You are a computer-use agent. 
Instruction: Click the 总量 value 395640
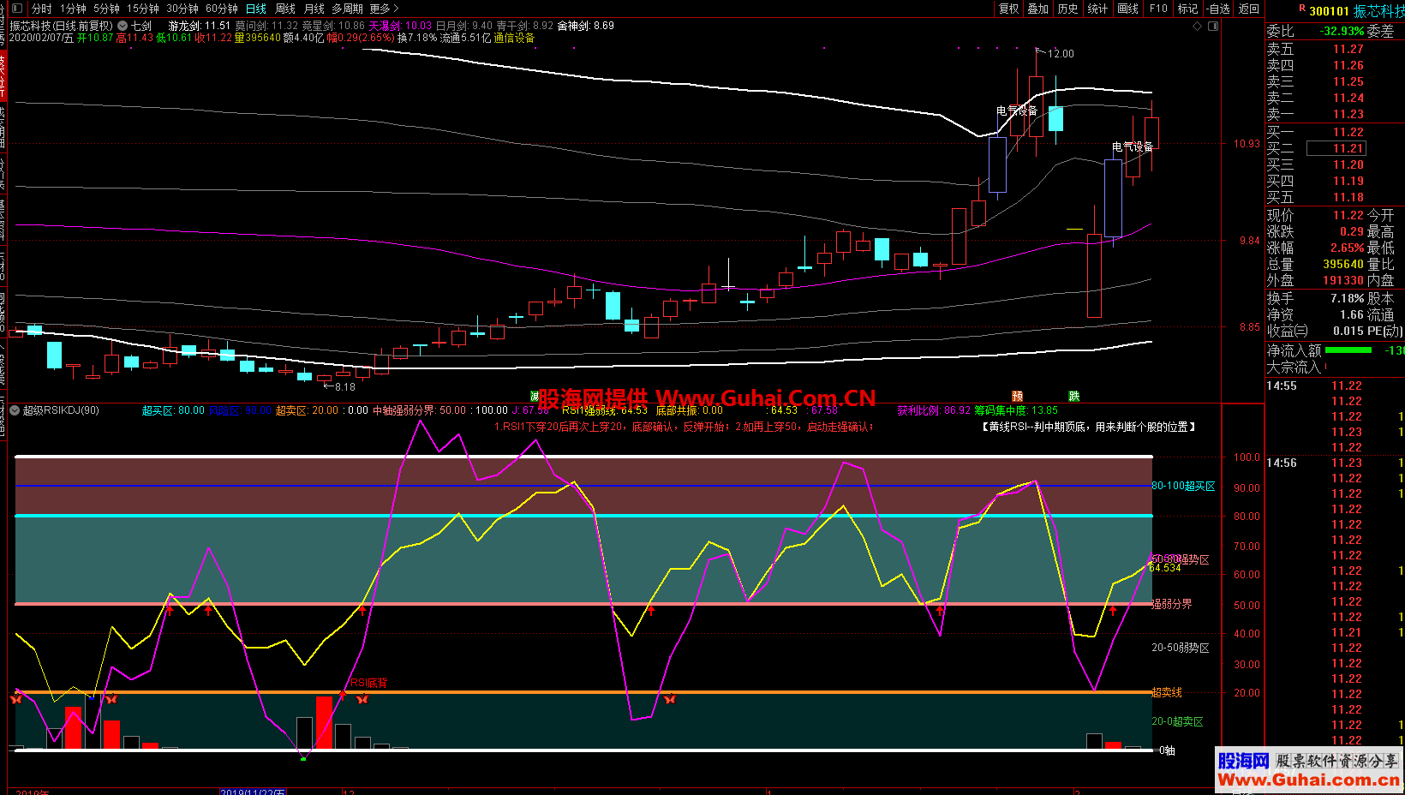coord(1342,264)
